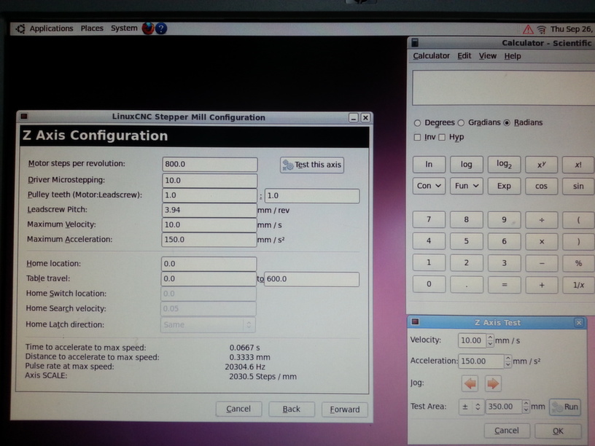Viewport: 595px width, 446px height.
Task: Open the Calculator window menu icon
Action: click(x=415, y=42)
